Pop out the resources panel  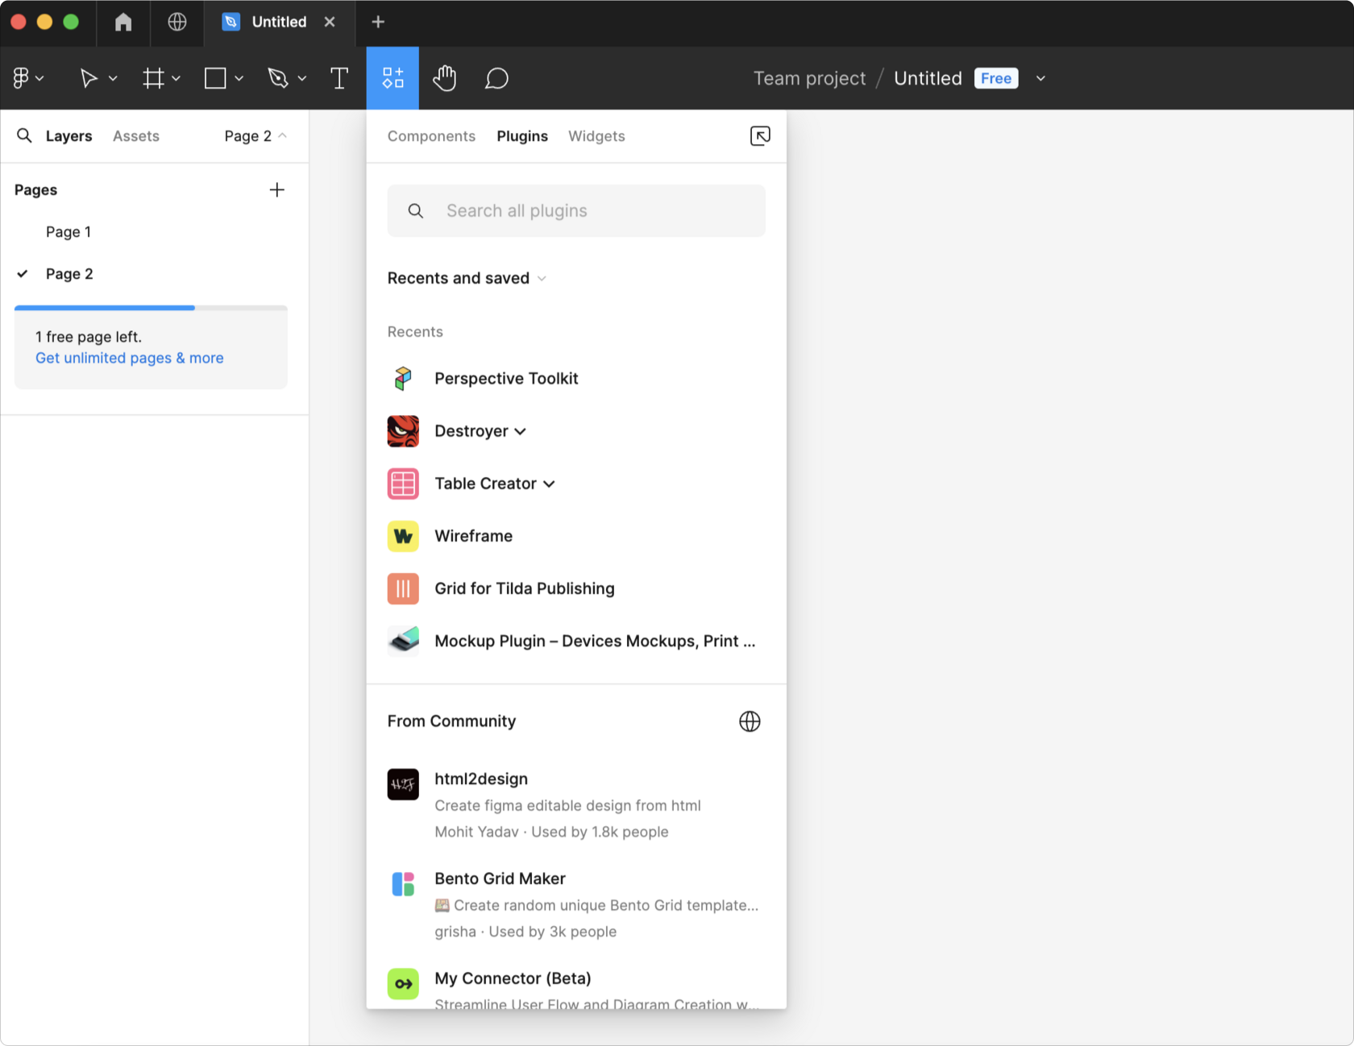[760, 135]
